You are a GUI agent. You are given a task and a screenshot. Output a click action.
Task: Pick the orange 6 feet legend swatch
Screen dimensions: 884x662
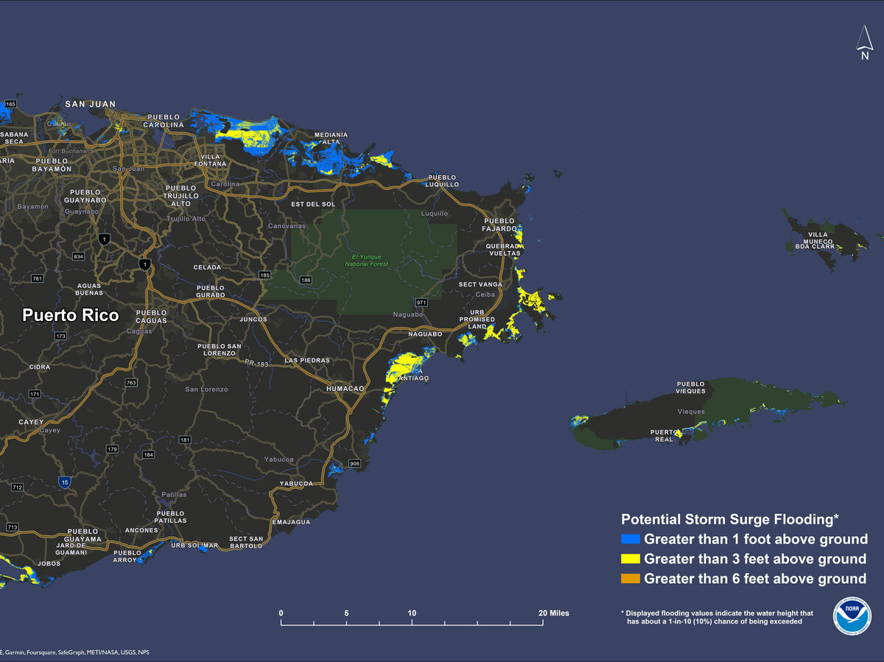[x=631, y=579]
